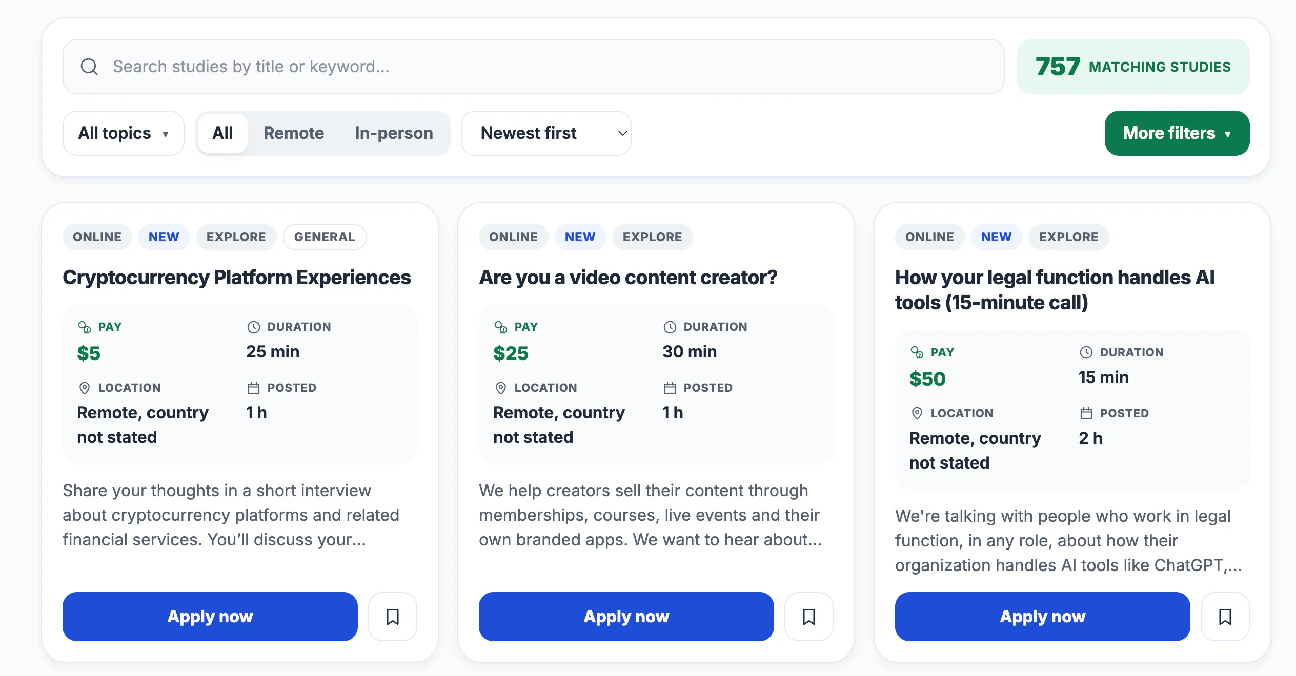
Task: Click the location pin in Cryptocurrency card
Action: (85, 388)
